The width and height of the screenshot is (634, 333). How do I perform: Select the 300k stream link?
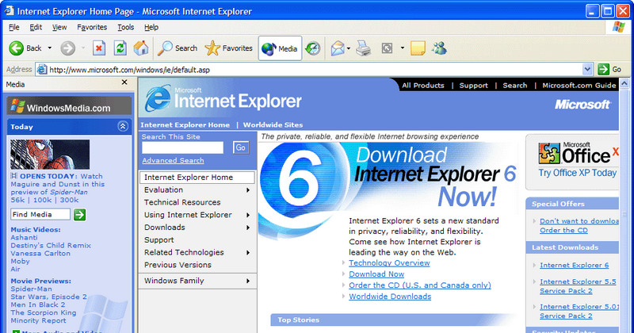(69, 200)
